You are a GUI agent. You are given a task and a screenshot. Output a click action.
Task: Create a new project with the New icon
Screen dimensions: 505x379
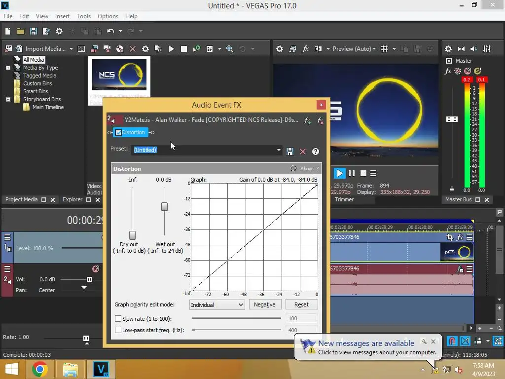pyautogui.click(x=8, y=31)
